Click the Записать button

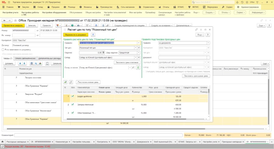tap(32, 26)
